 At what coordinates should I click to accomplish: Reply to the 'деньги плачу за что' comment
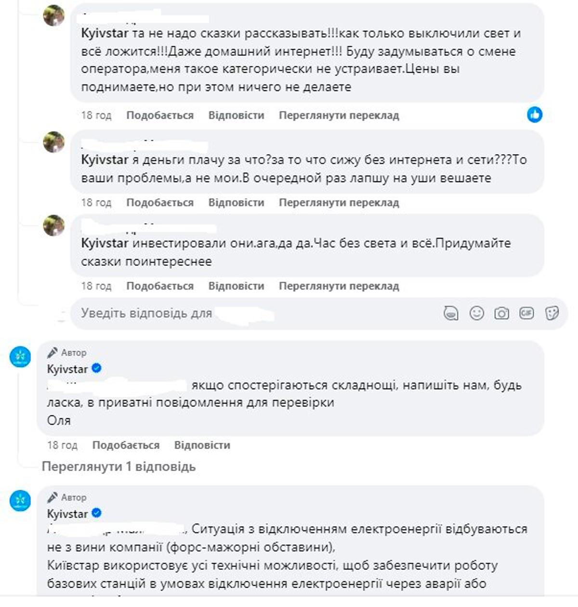(x=236, y=203)
